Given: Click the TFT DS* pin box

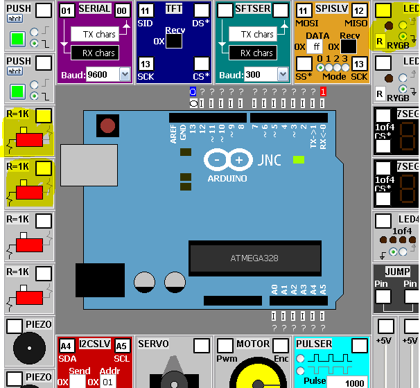Looking at the screenshot, I should (202, 10).
